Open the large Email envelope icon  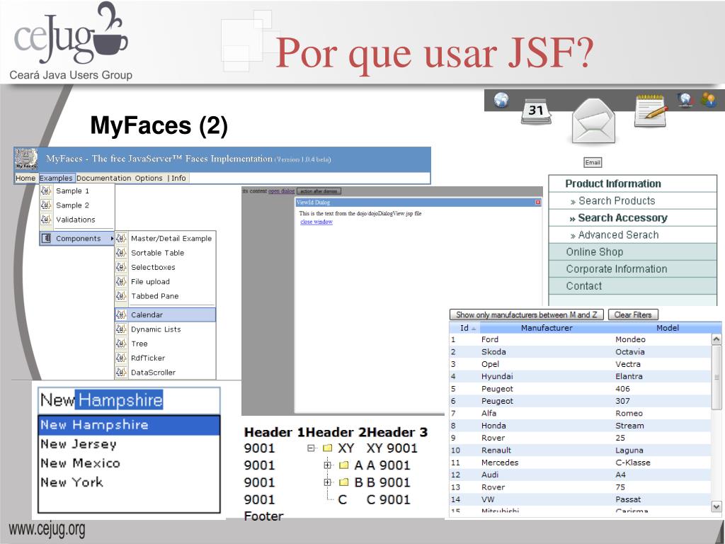coord(593,120)
